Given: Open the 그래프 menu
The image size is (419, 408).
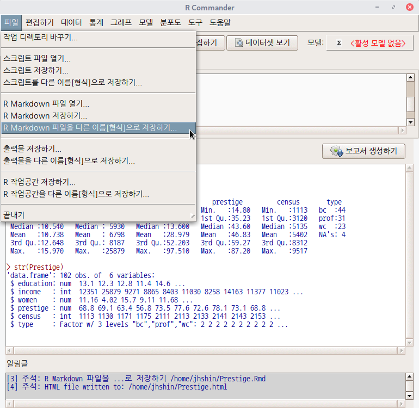Looking at the screenshot, I should pos(121,22).
